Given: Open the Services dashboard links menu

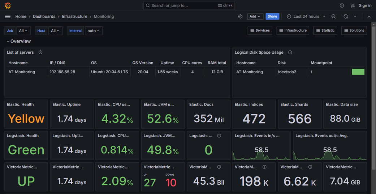Looking at the screenshot, I should (x=260, y=30).
